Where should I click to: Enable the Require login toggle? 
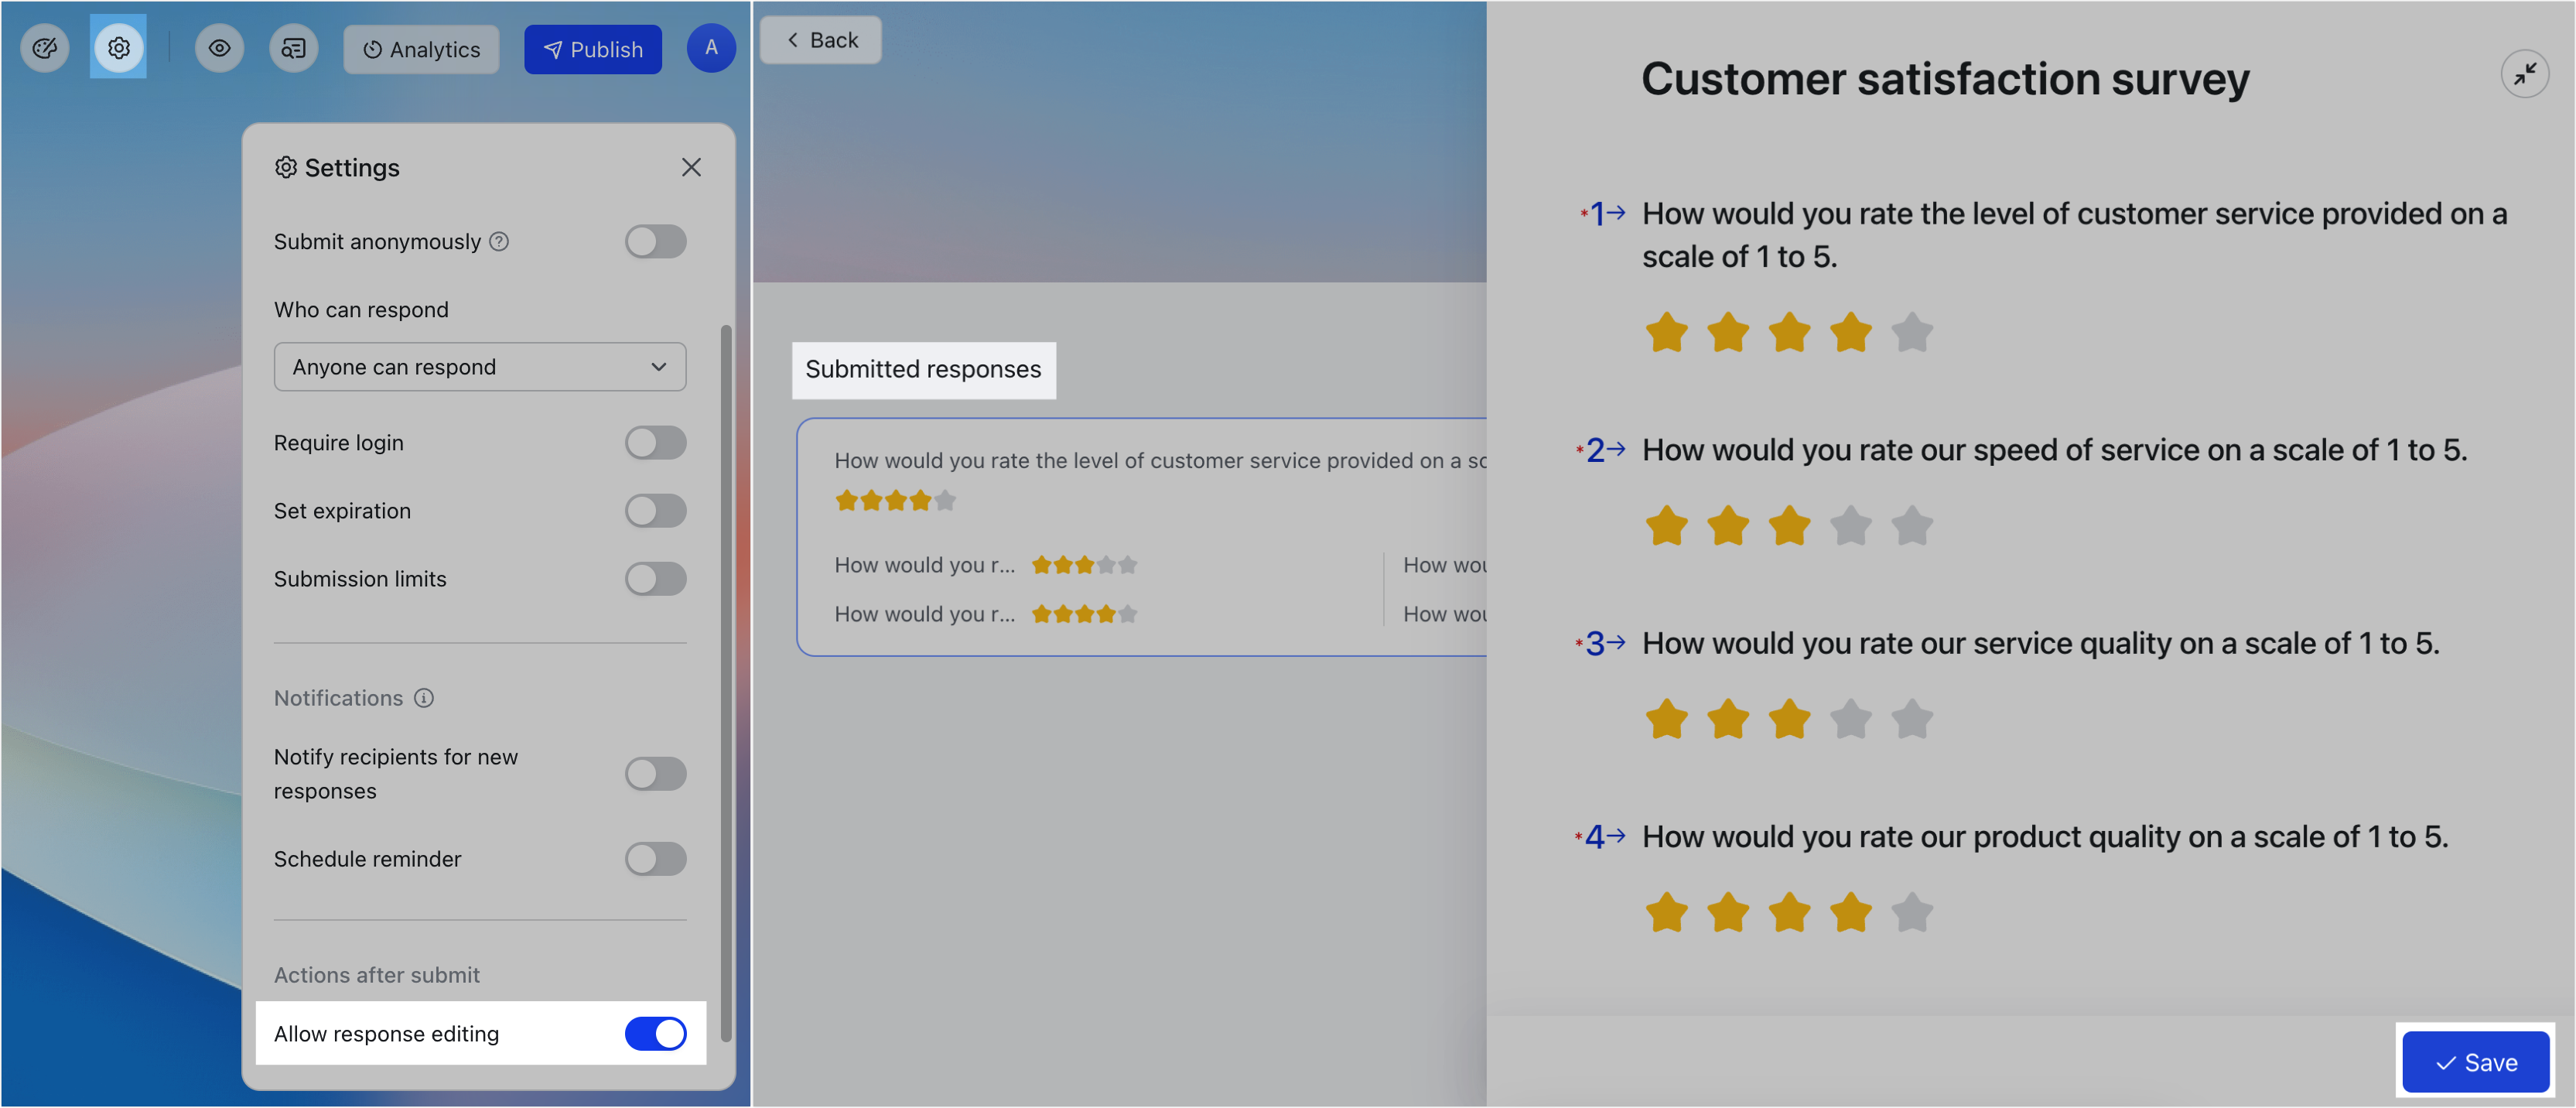(656, 442)
